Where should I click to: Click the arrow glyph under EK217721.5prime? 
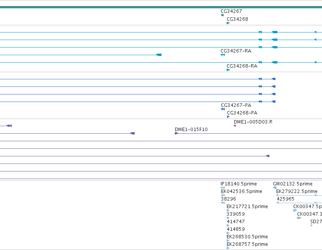[228, 210]
